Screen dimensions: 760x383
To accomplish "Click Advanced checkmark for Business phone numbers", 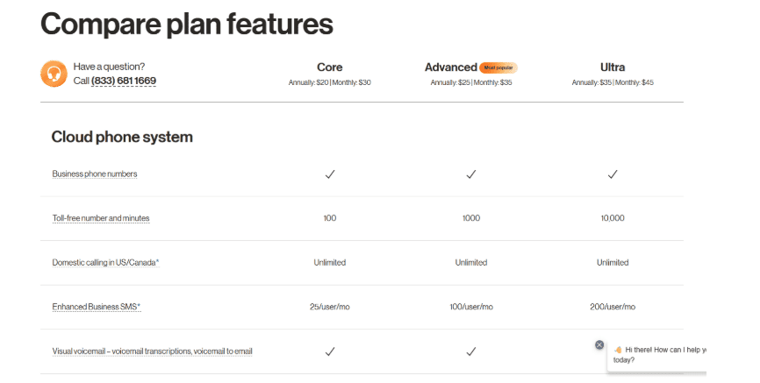I will (471, 174).
